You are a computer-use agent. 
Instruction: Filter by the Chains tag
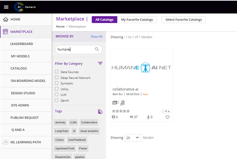(59, 140)
